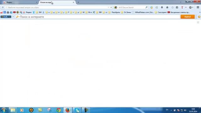The width and height of the screenshot is (201, 113).
Task: Click the Go arrow in address bar
Action: 111,8
